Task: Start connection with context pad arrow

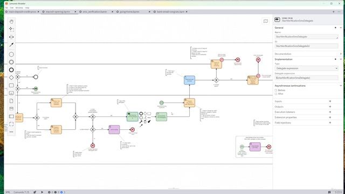Action: click(141, 126)
